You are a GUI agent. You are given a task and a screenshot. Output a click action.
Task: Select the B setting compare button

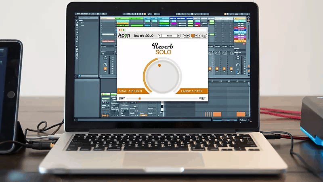[x=199, y=36]
